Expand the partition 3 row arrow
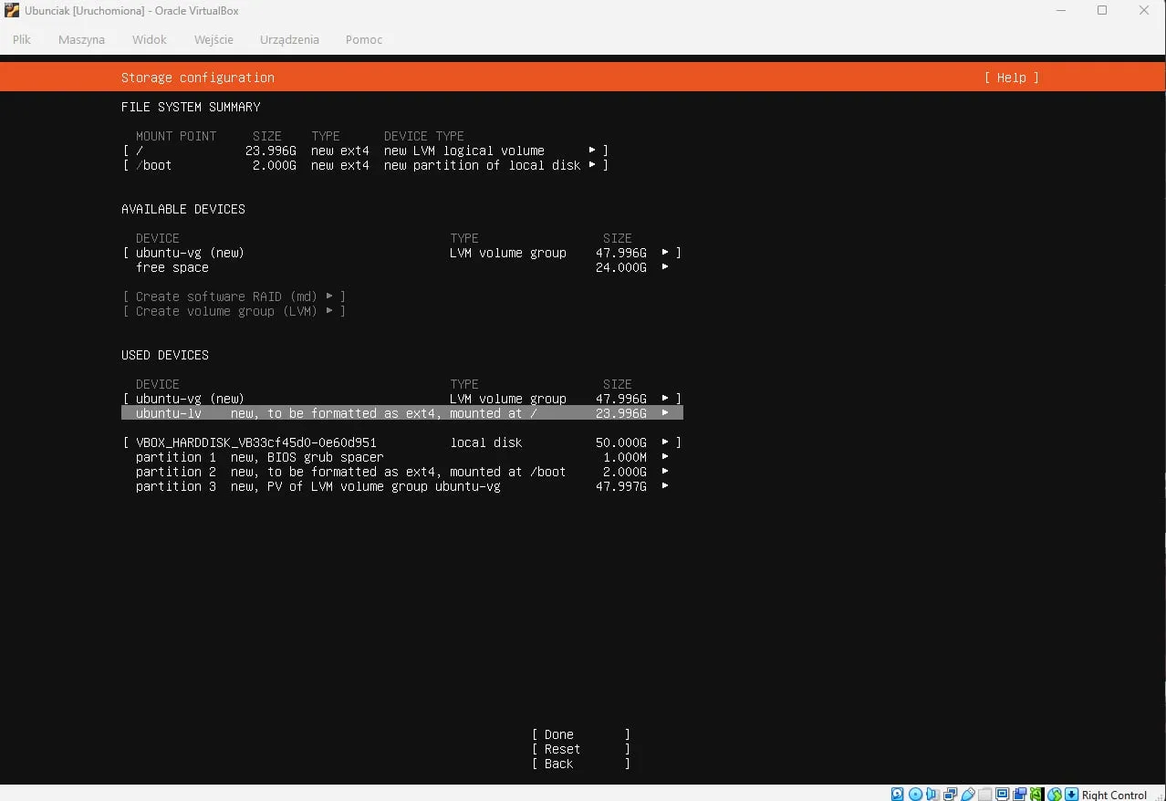 pyautogui.click(x=665, y=486)
